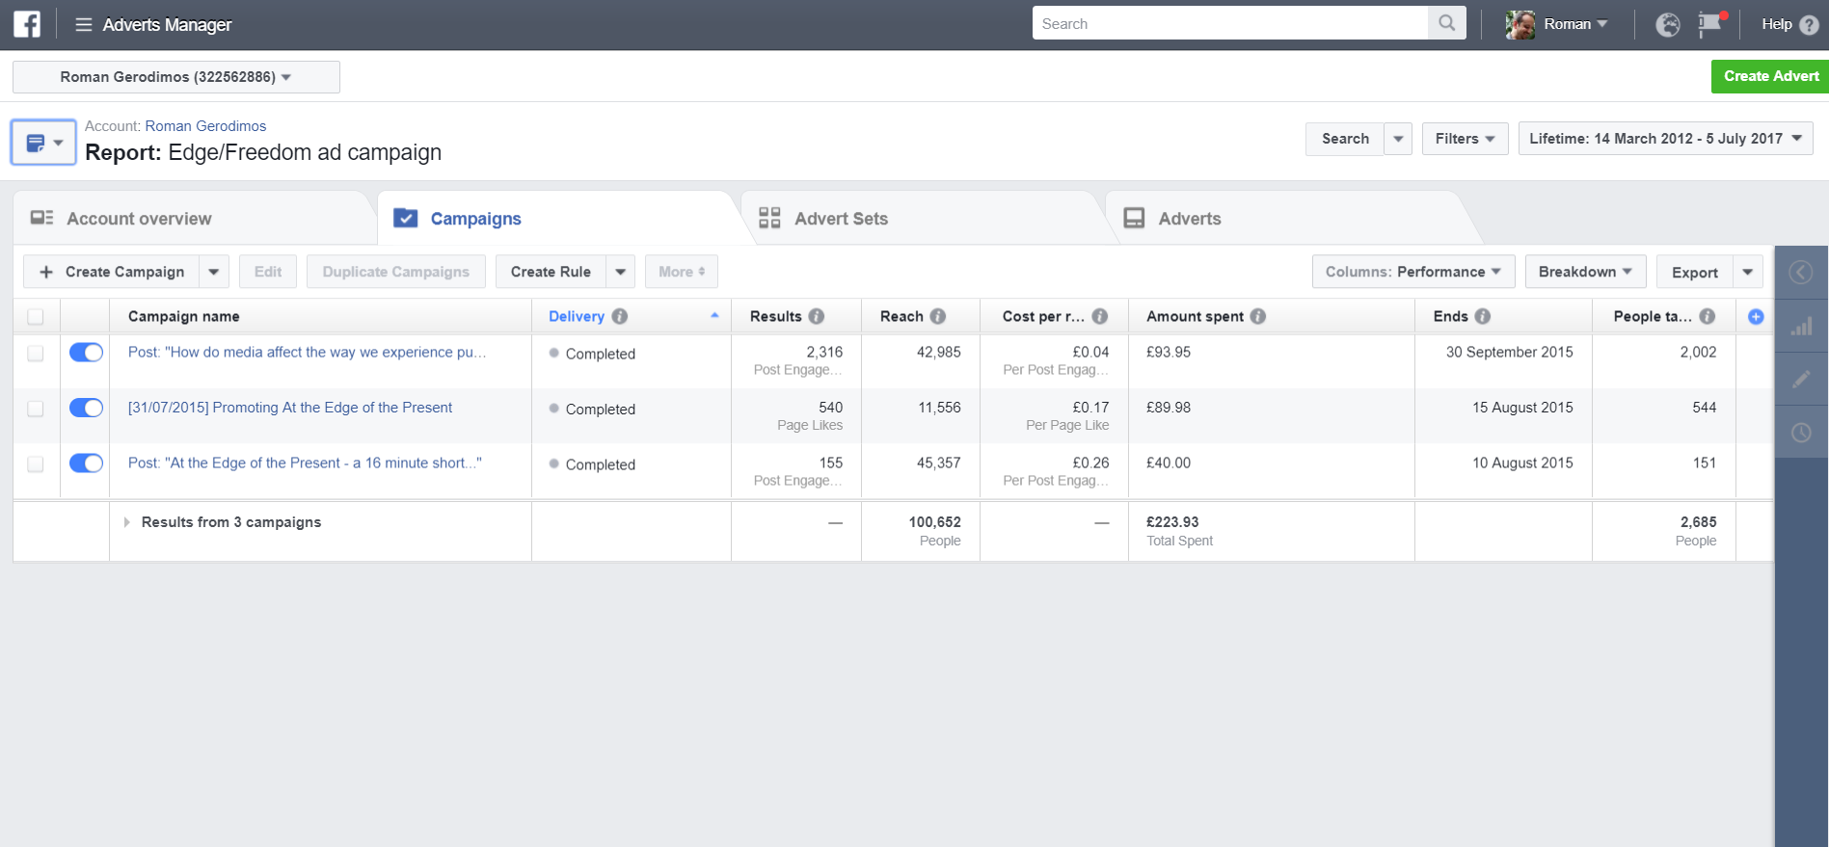1829x847 pixels.
Task: Click the search magnifier icon
Action: [1446, 23]
